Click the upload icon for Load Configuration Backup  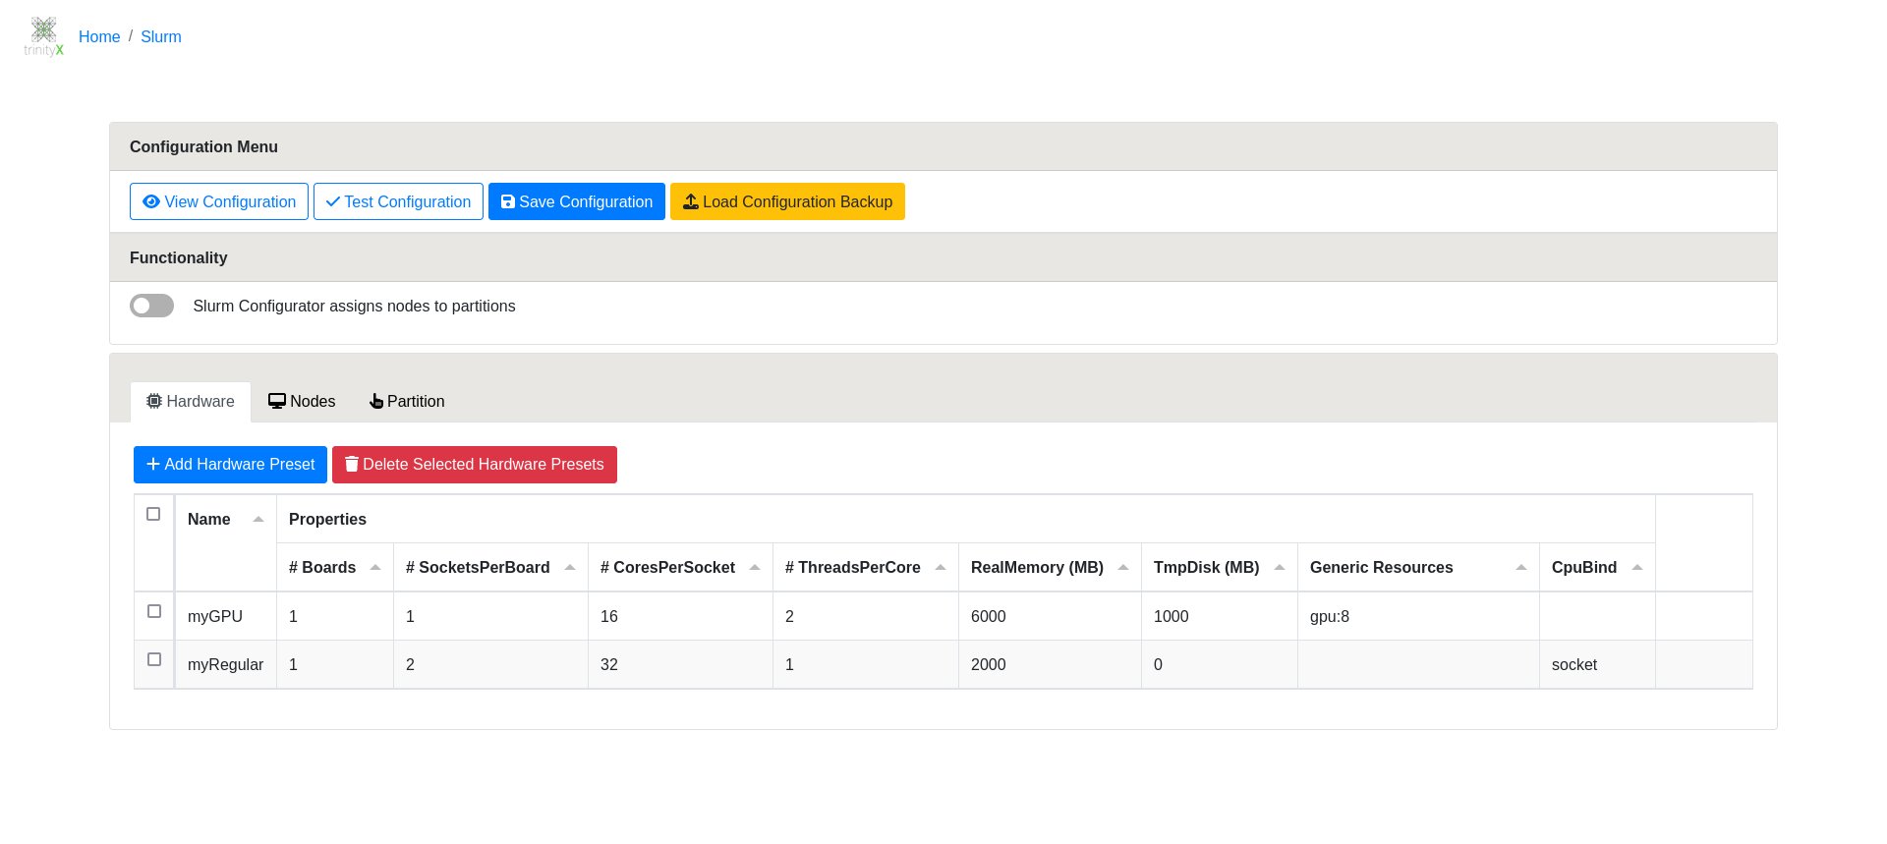click(691, 201)
